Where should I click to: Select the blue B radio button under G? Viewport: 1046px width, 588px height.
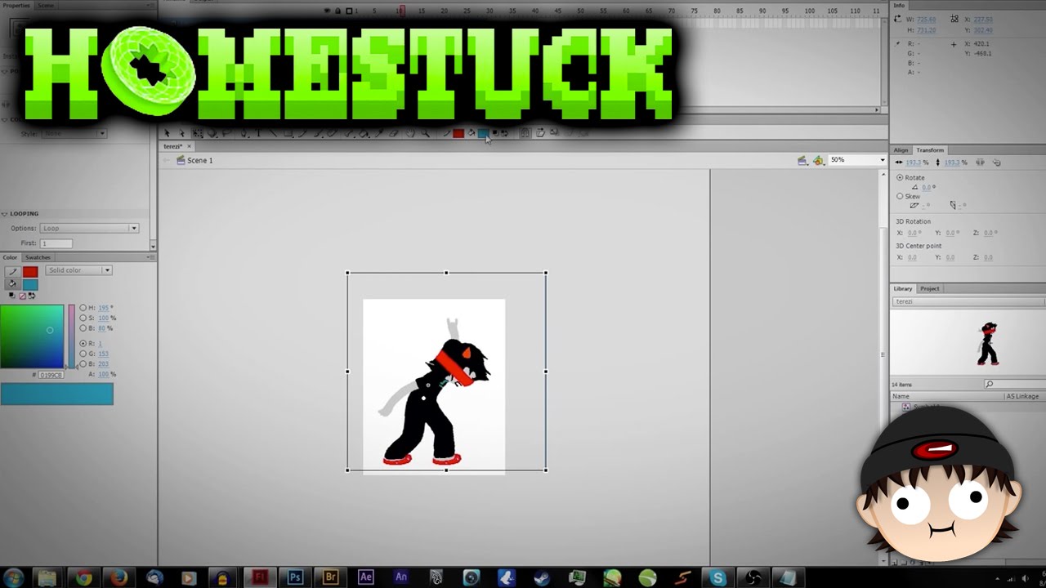point(83,364)
